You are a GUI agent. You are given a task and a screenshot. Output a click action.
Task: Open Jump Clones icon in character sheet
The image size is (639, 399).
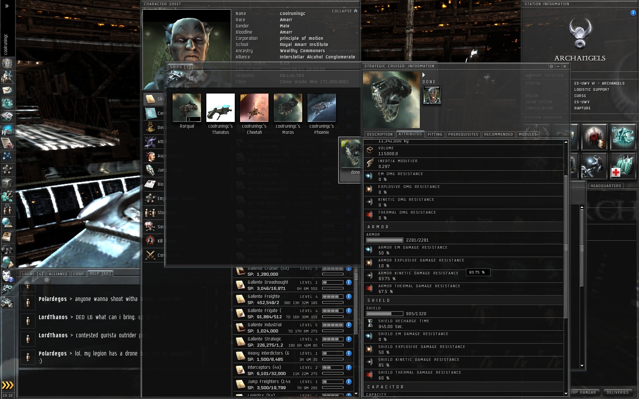coord(150,170)
